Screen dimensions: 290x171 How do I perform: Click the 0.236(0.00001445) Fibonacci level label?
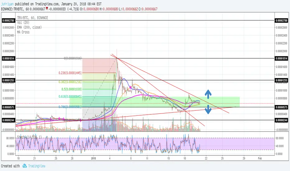coord(70,73)
